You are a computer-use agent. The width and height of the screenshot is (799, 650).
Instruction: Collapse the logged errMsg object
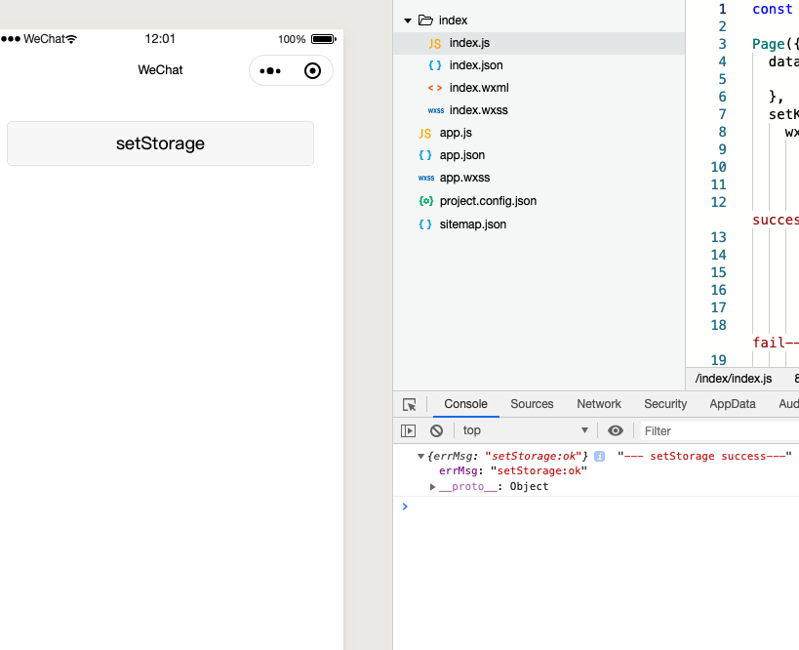click(420, 457)
